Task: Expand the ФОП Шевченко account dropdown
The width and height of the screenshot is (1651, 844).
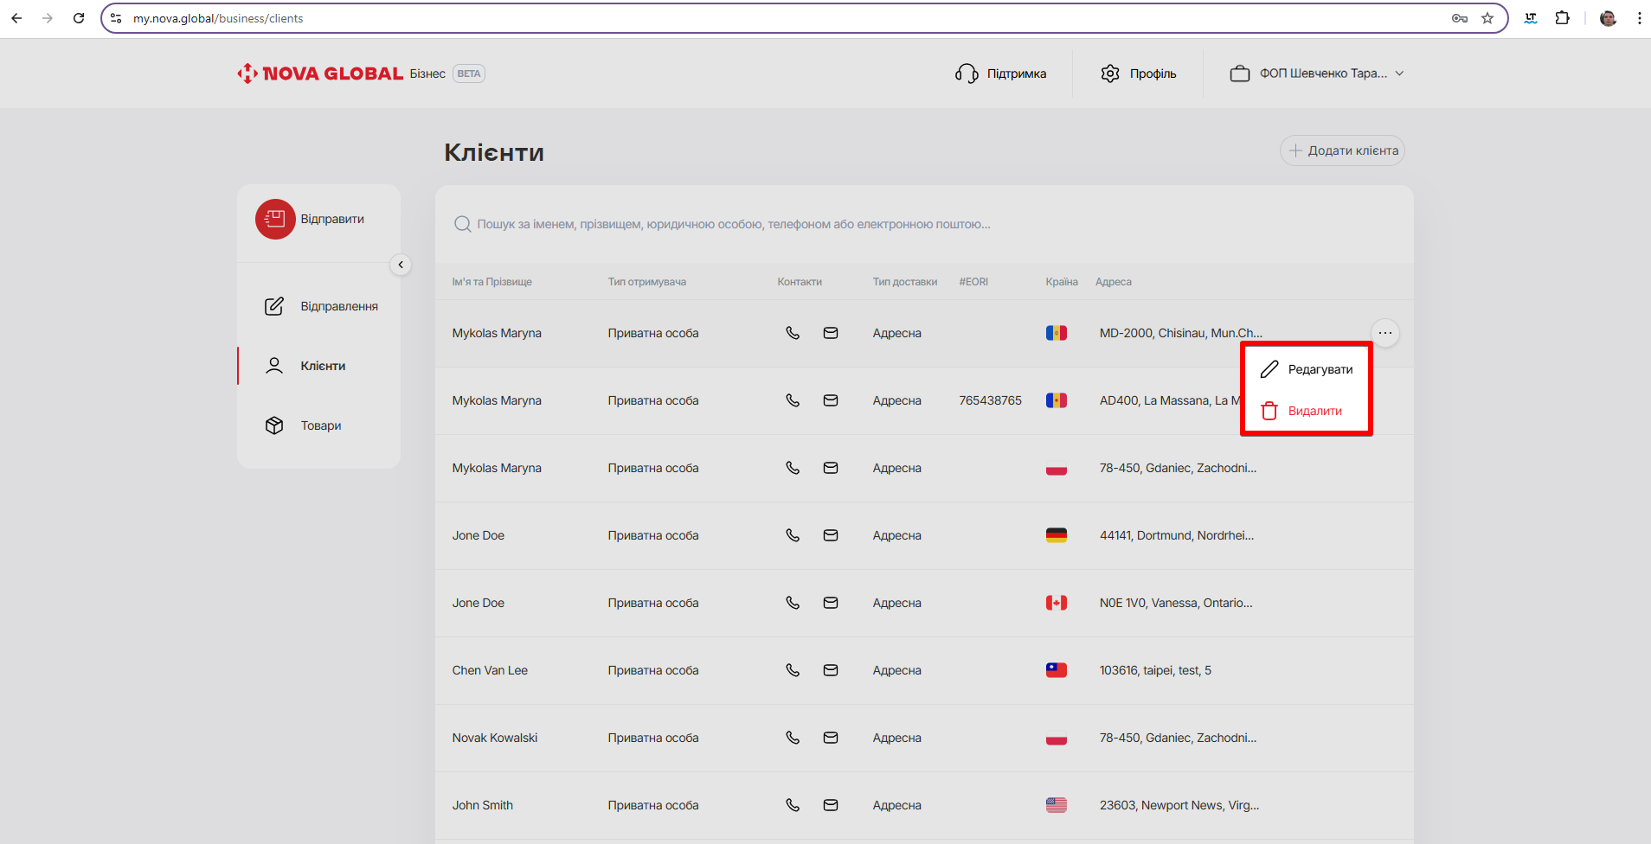Action: 1316,74
